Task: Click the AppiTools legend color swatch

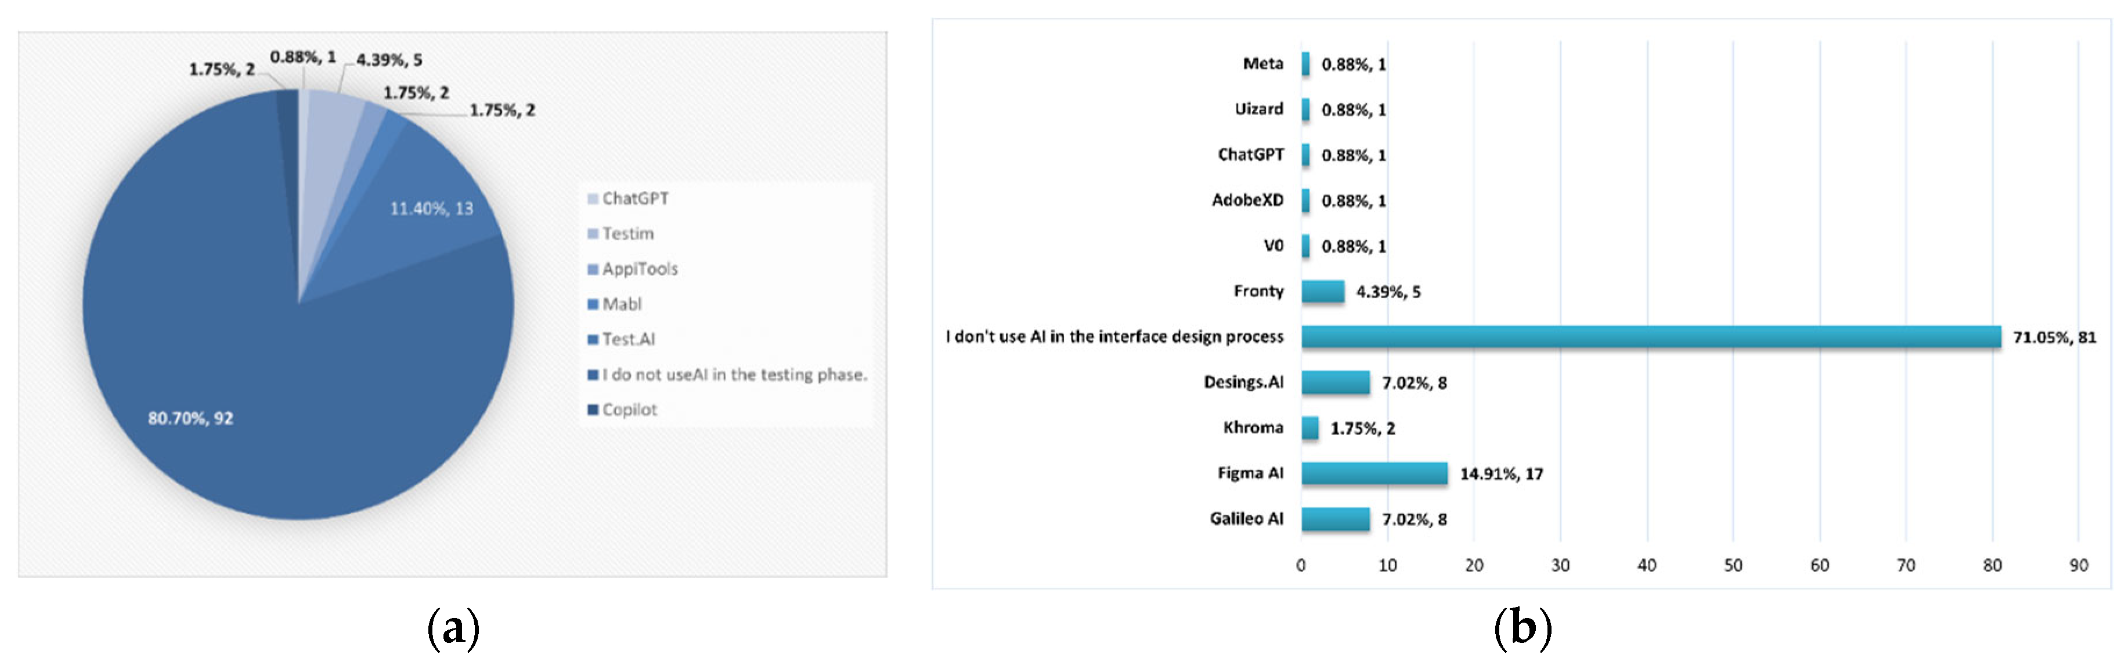Action: tap(592, 270)
